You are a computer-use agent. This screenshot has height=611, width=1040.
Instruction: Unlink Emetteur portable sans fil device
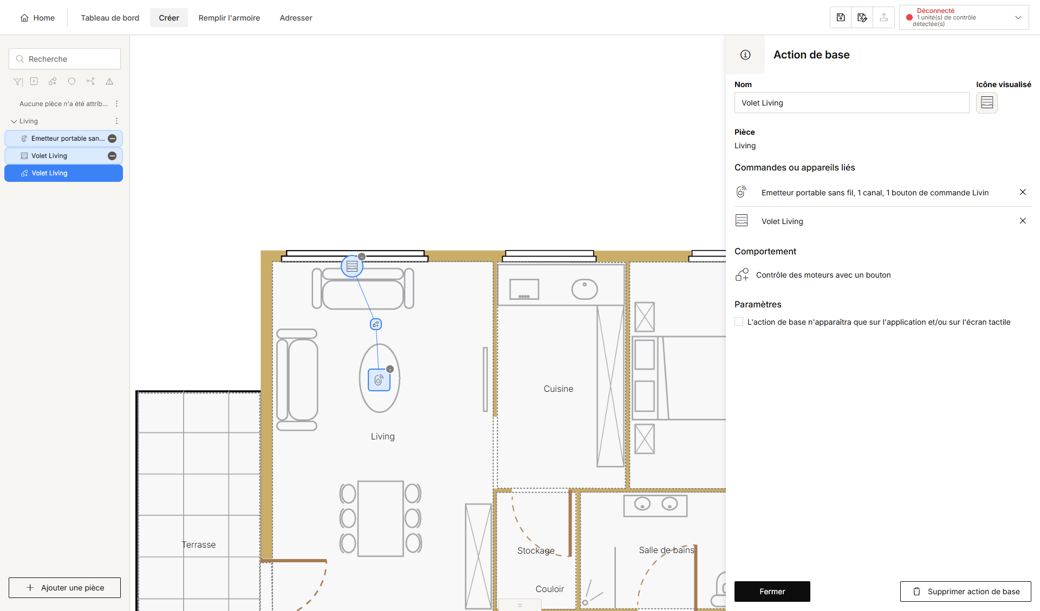(1023, 192)
